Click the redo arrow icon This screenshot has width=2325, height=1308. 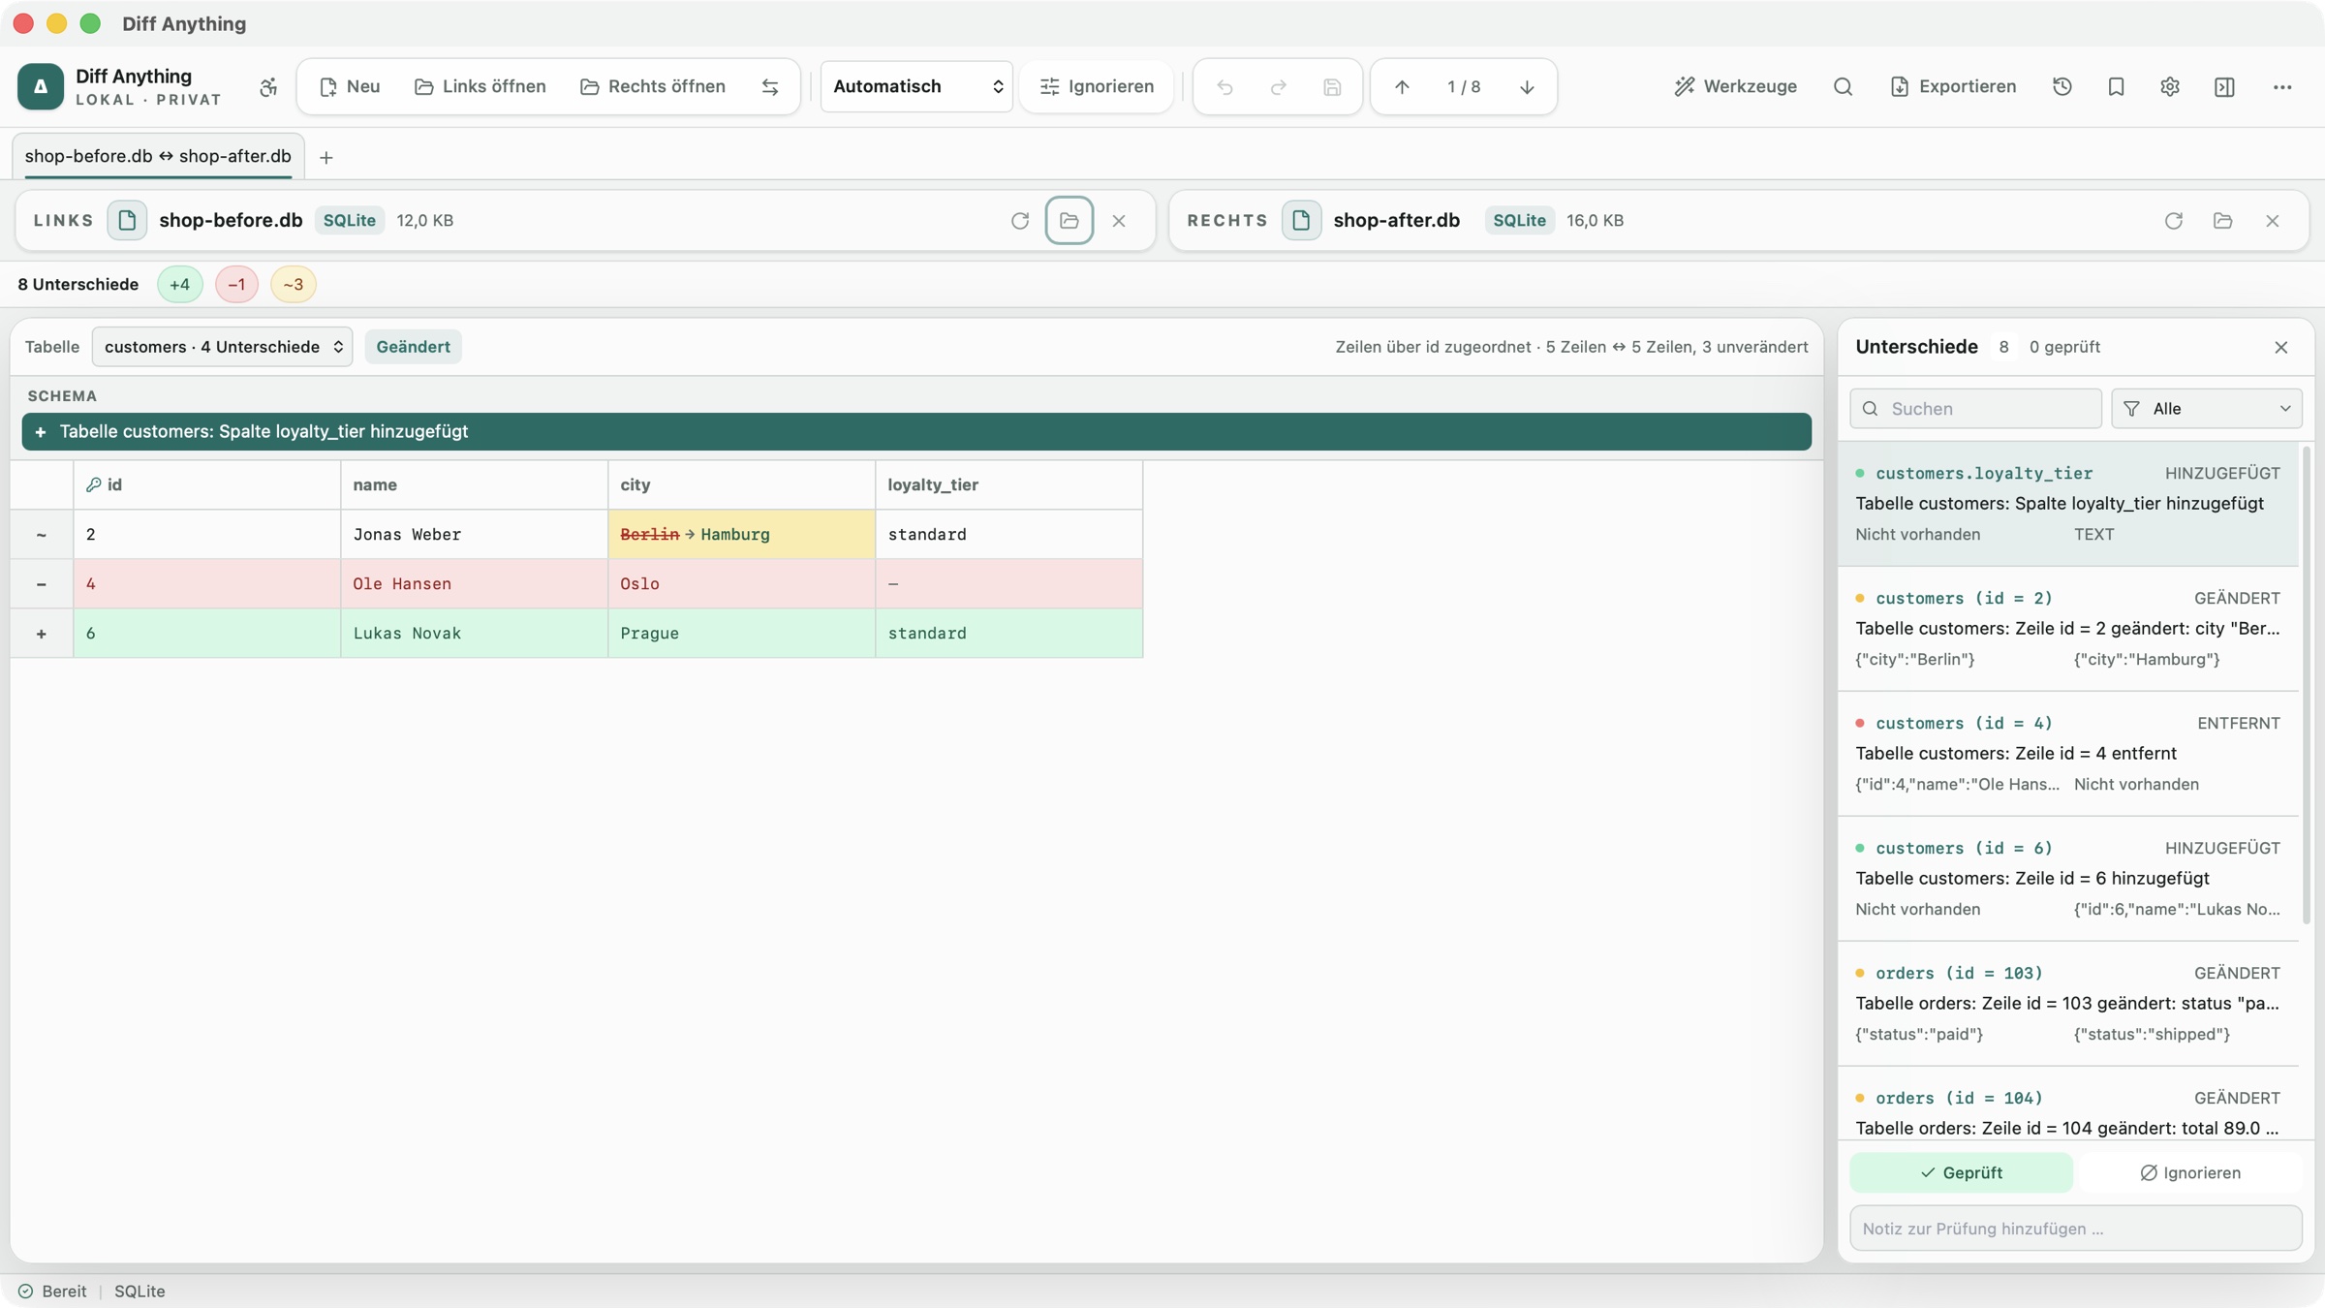[1279, 87]
